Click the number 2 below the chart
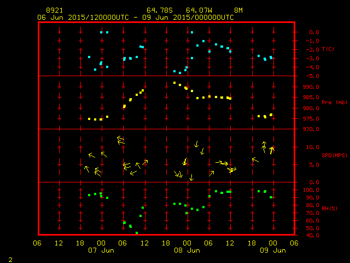 [10, 260]
